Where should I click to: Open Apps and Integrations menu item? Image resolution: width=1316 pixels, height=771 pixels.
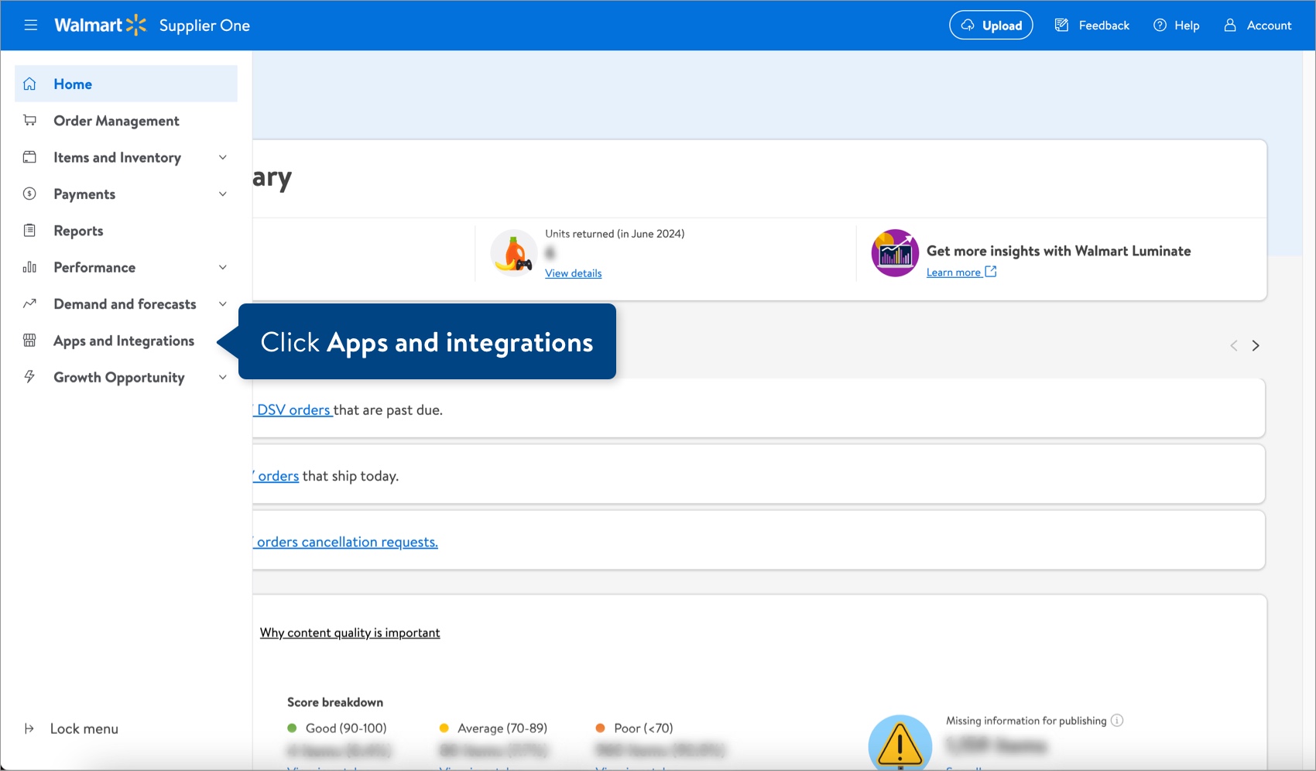[123, 341]
